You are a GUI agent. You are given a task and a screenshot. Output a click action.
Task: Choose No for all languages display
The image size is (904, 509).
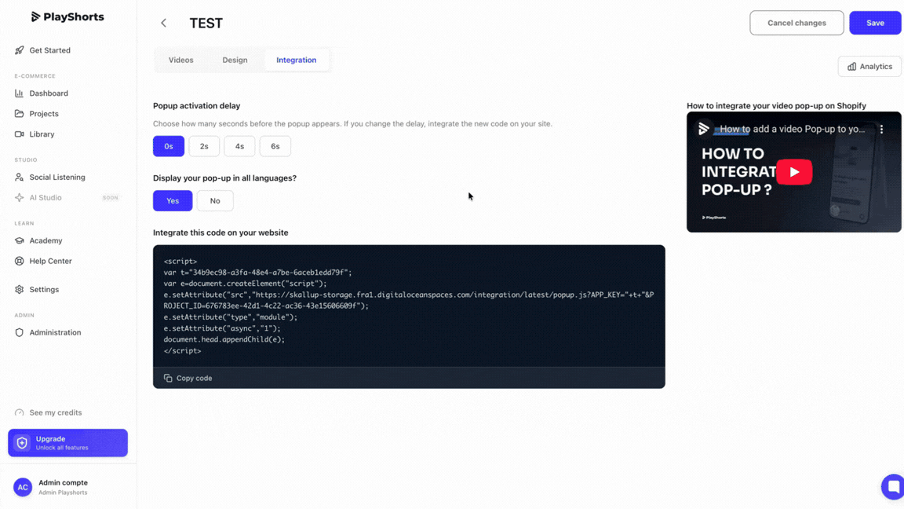point(215,201)
